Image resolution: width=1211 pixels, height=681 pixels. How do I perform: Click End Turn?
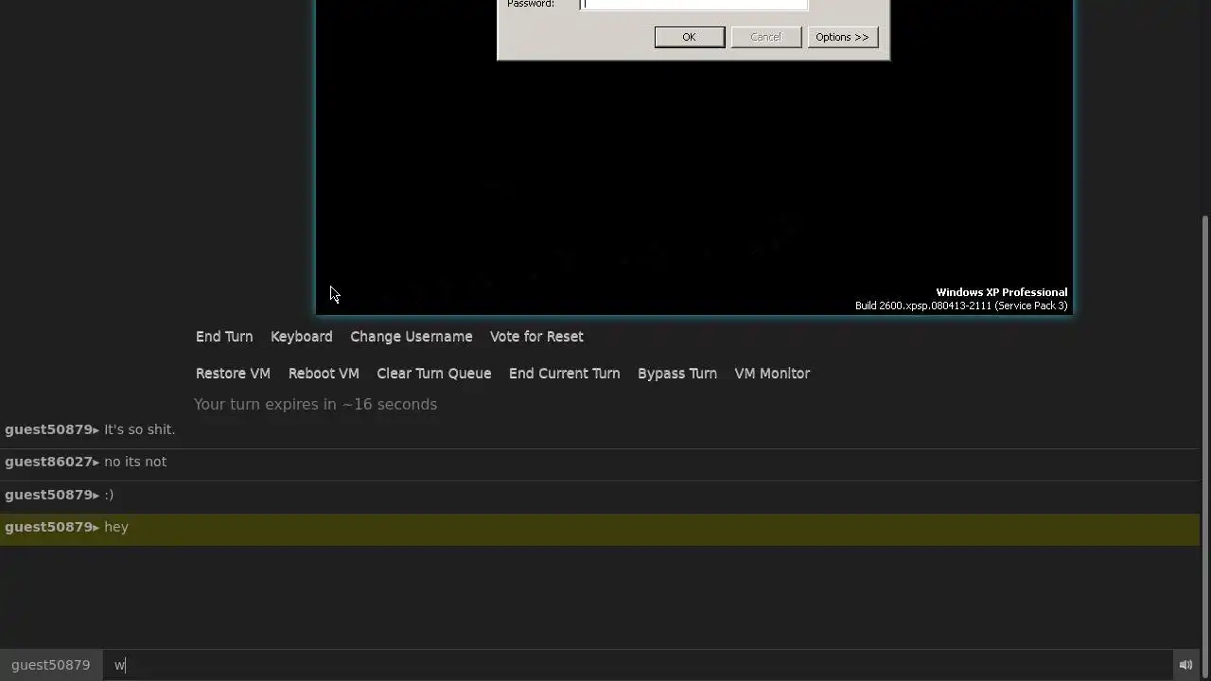pos(224,337)
